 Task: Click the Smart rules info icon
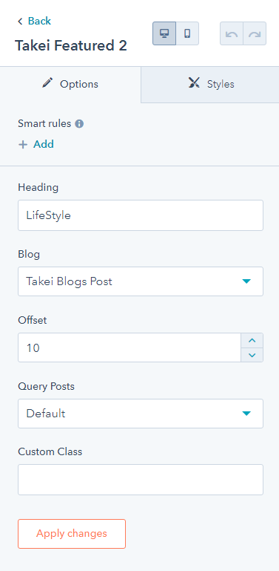coord(79,124)
